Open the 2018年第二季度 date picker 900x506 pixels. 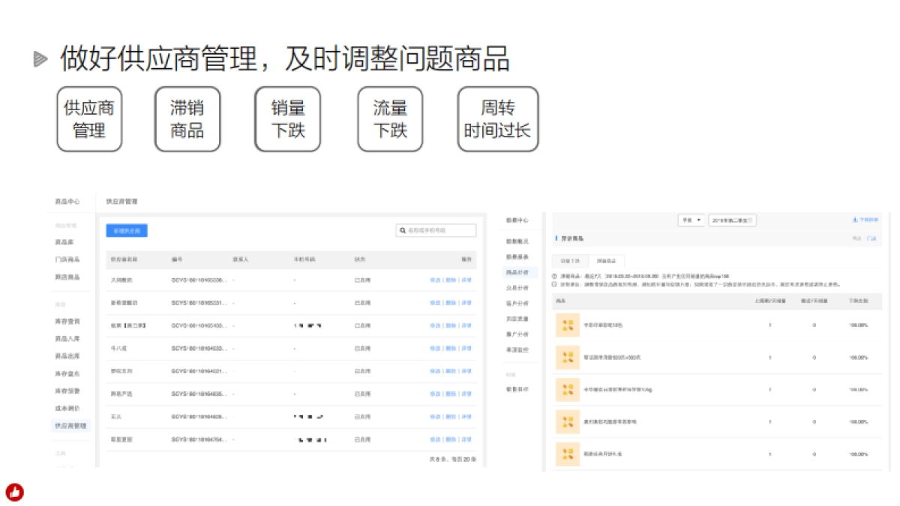point(730,220)
